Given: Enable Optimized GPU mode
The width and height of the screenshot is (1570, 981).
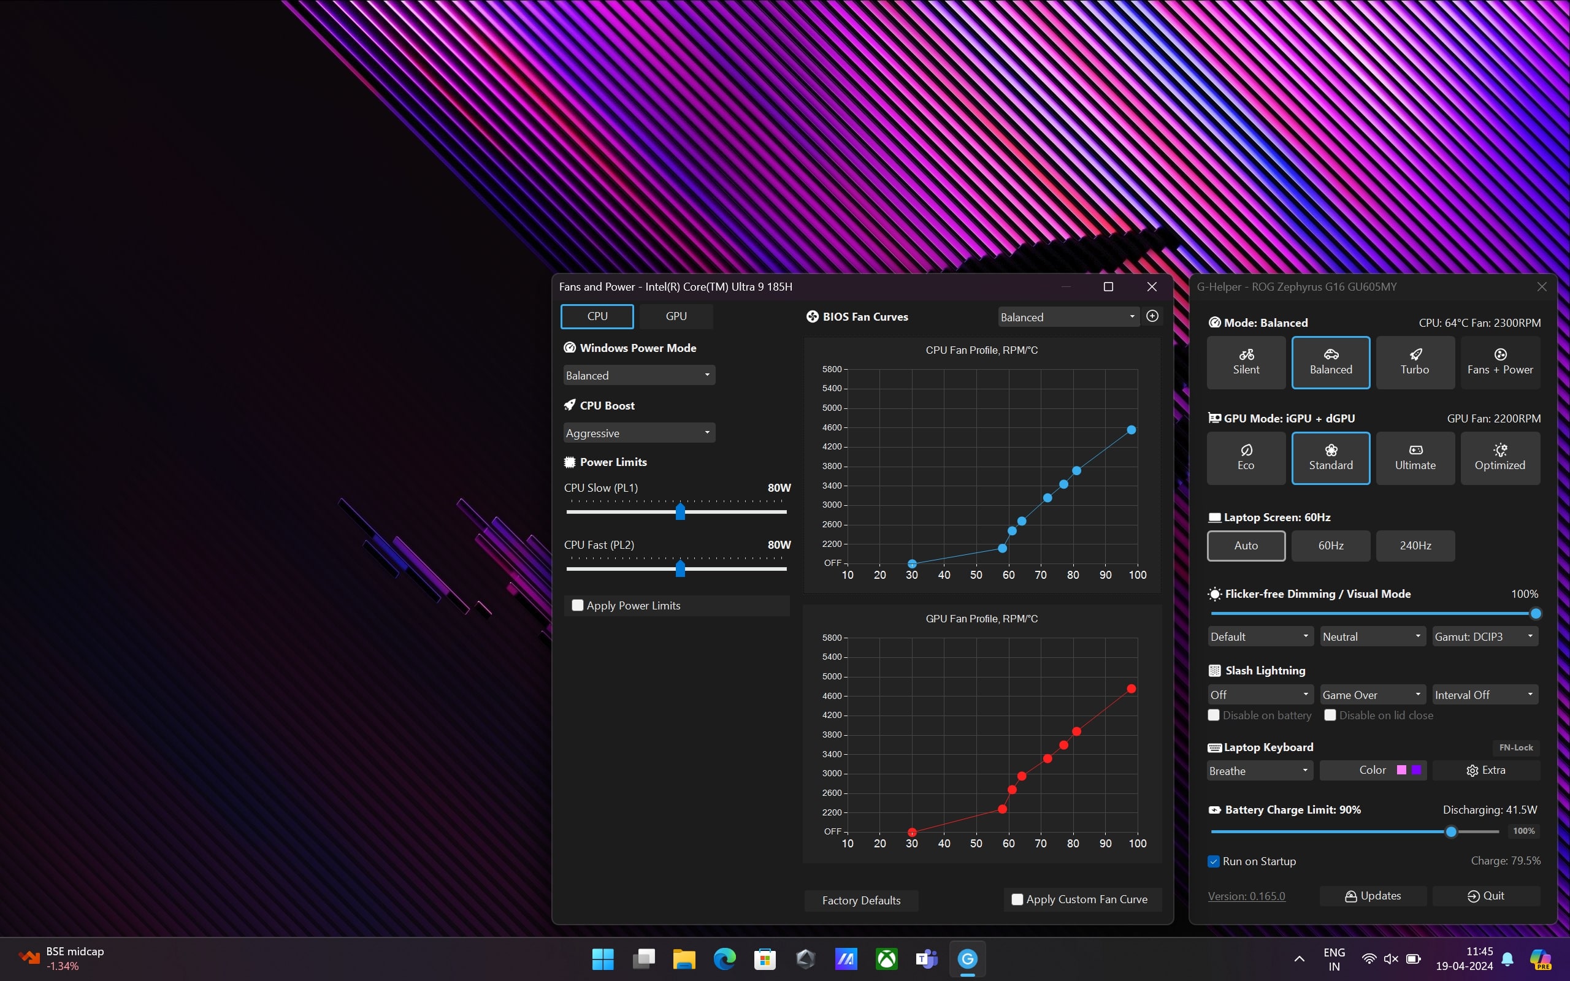Looking at the screenshot, I should (x=1500, y=458).
